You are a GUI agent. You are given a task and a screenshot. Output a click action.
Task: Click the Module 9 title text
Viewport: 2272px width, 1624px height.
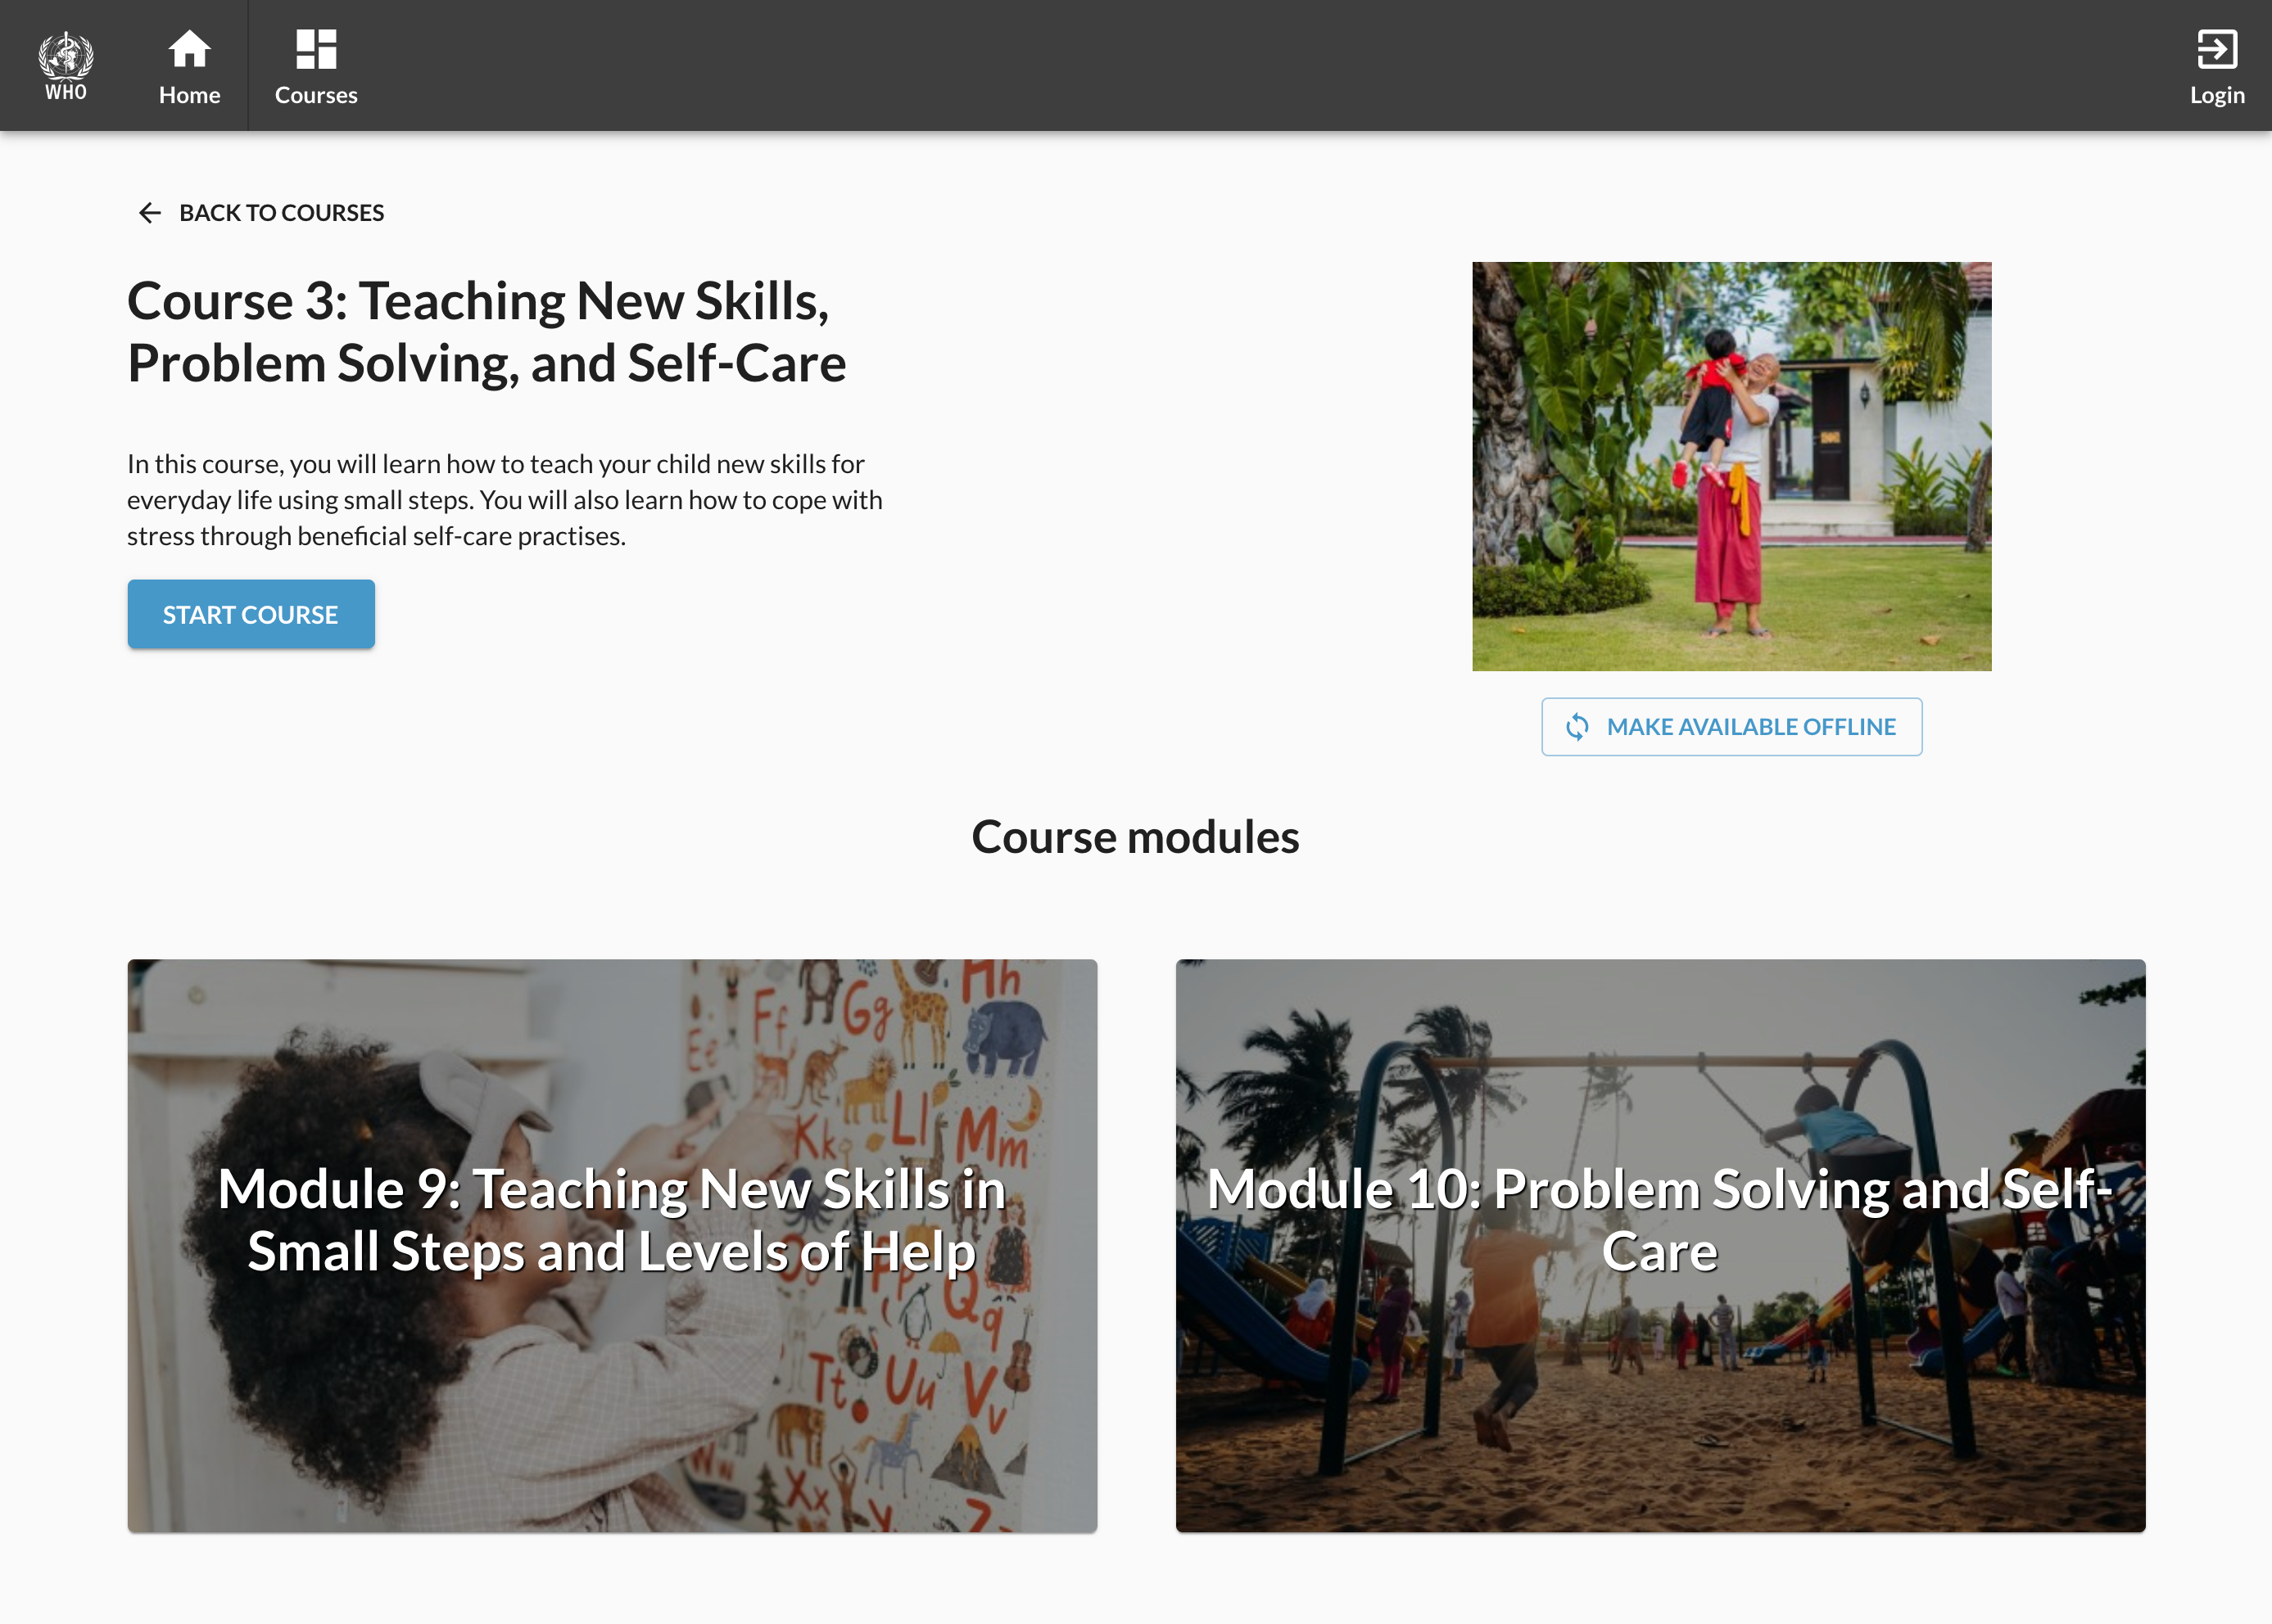[x=613, y=1220]
